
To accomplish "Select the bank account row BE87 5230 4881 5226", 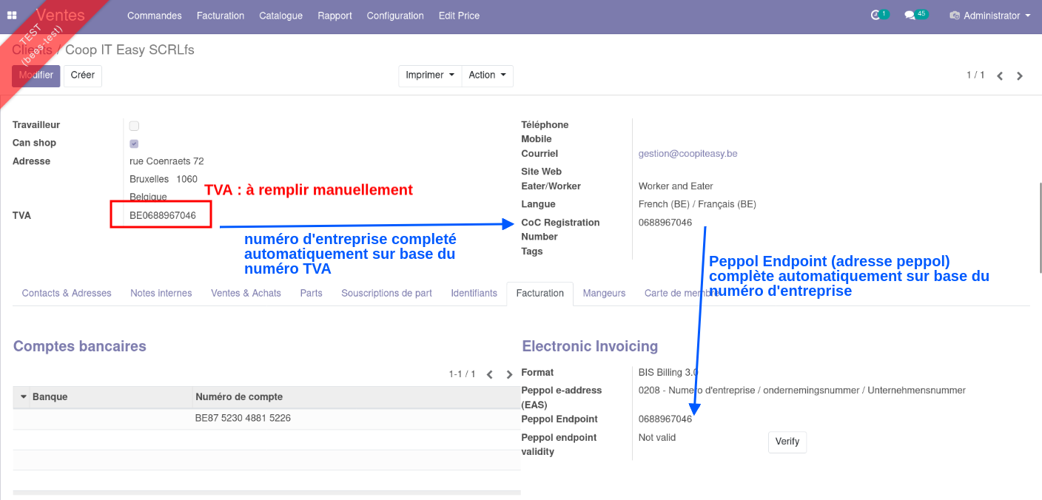I will pos(243,419).
